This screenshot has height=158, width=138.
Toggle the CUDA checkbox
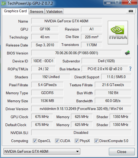57,141
